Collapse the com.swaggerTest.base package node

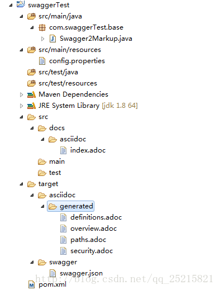click(32, 28)
